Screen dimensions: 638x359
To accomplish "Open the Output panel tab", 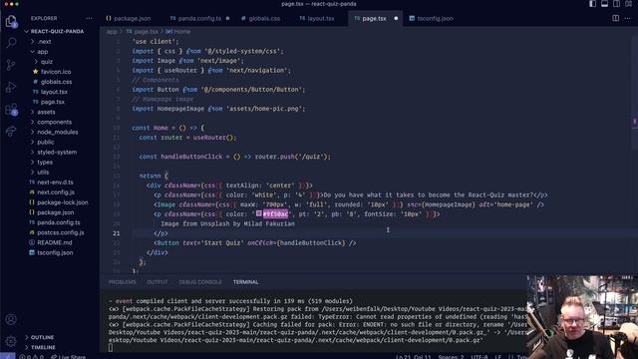I will click(158, 282).
